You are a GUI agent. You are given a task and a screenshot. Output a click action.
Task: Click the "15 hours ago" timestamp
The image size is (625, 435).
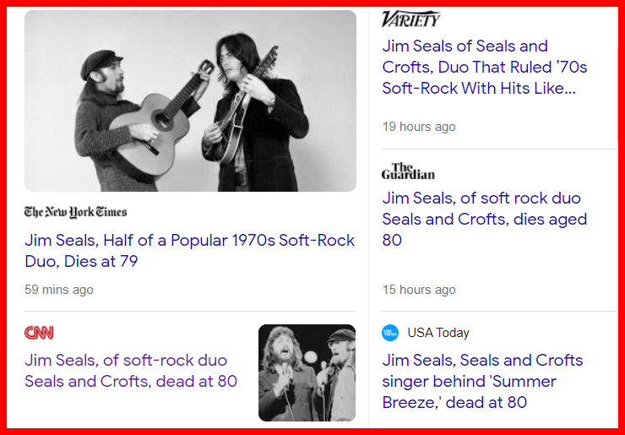pos(419,290)
